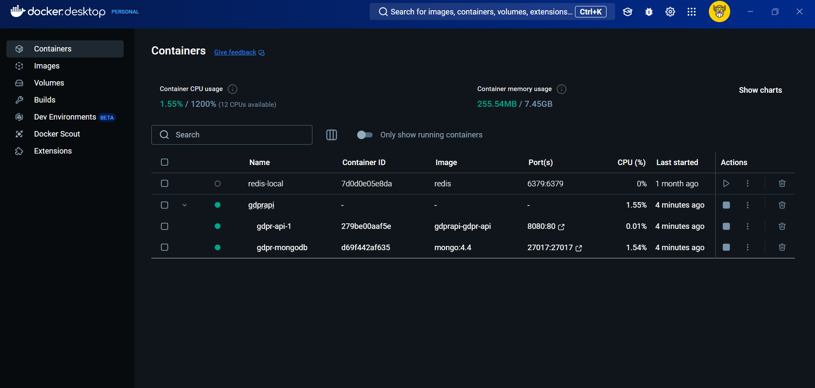Viewport: 815px width, 388px height.
Task: Click container ID 7d0d0e05e8da
Action: pos(367,184)
